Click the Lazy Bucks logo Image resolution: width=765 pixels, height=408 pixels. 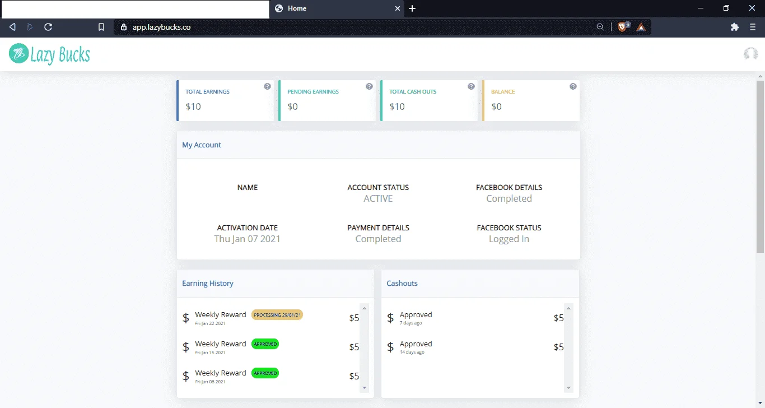pyautogui.click(x=49, y=54)
